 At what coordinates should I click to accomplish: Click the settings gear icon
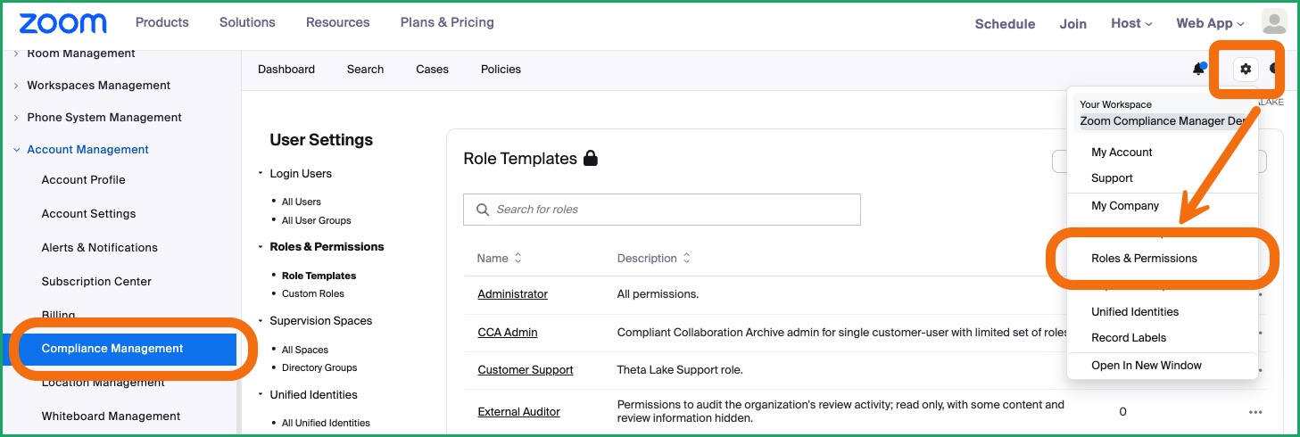click(1246, 69)
